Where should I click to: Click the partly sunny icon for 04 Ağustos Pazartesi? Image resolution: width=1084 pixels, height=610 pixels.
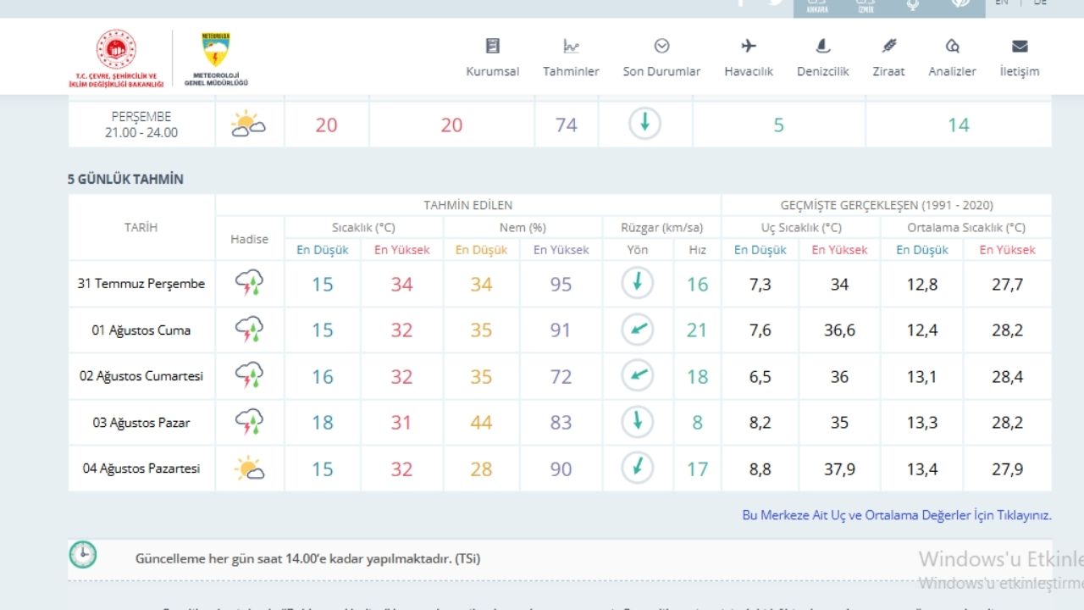[249, 468]
